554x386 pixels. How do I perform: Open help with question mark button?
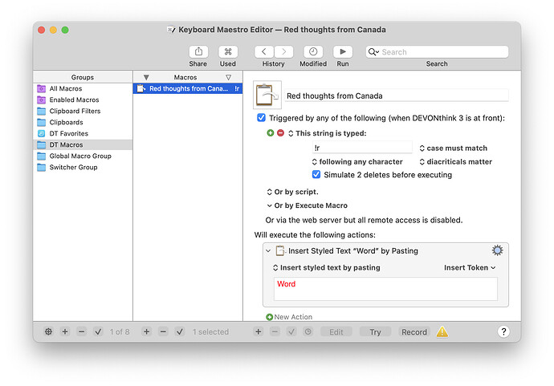(503, 331)
